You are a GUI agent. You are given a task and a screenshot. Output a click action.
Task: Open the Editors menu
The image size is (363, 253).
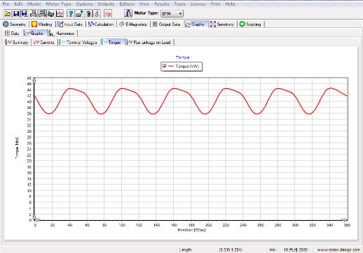tap(127, 4)
